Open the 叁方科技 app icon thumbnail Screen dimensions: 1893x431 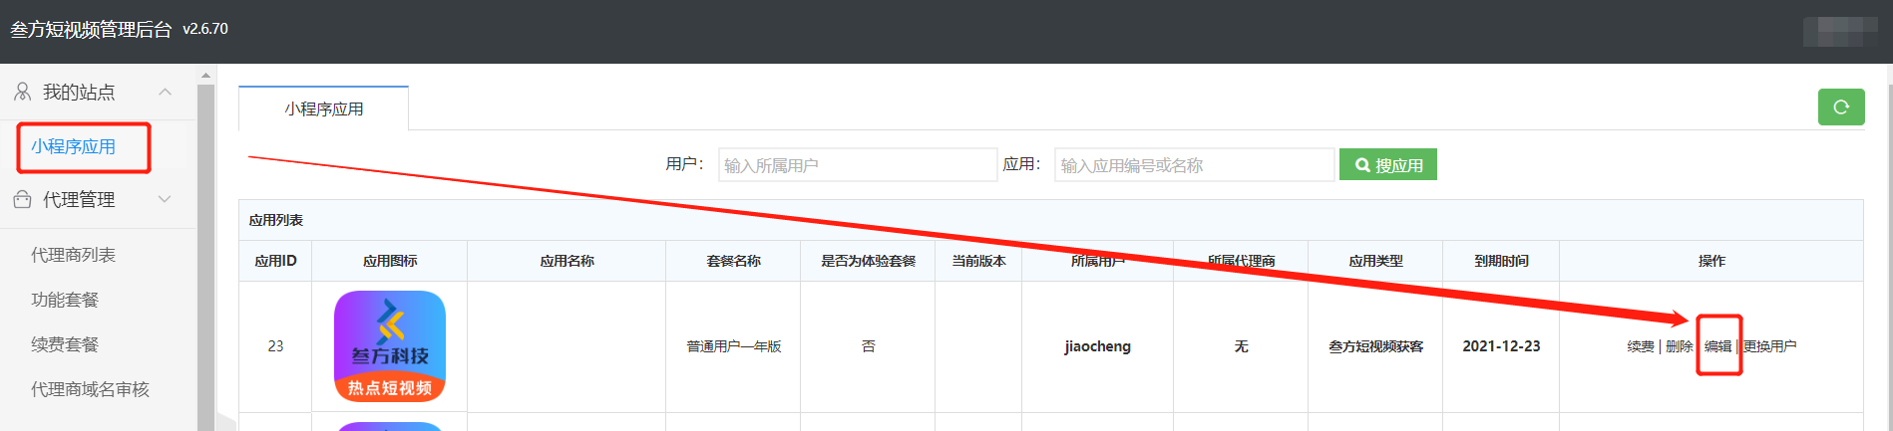[390, 346]
